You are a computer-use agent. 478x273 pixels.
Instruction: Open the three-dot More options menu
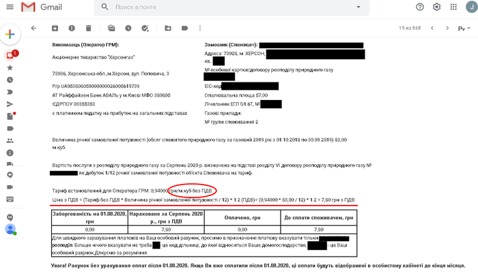[x=201, y=29]
